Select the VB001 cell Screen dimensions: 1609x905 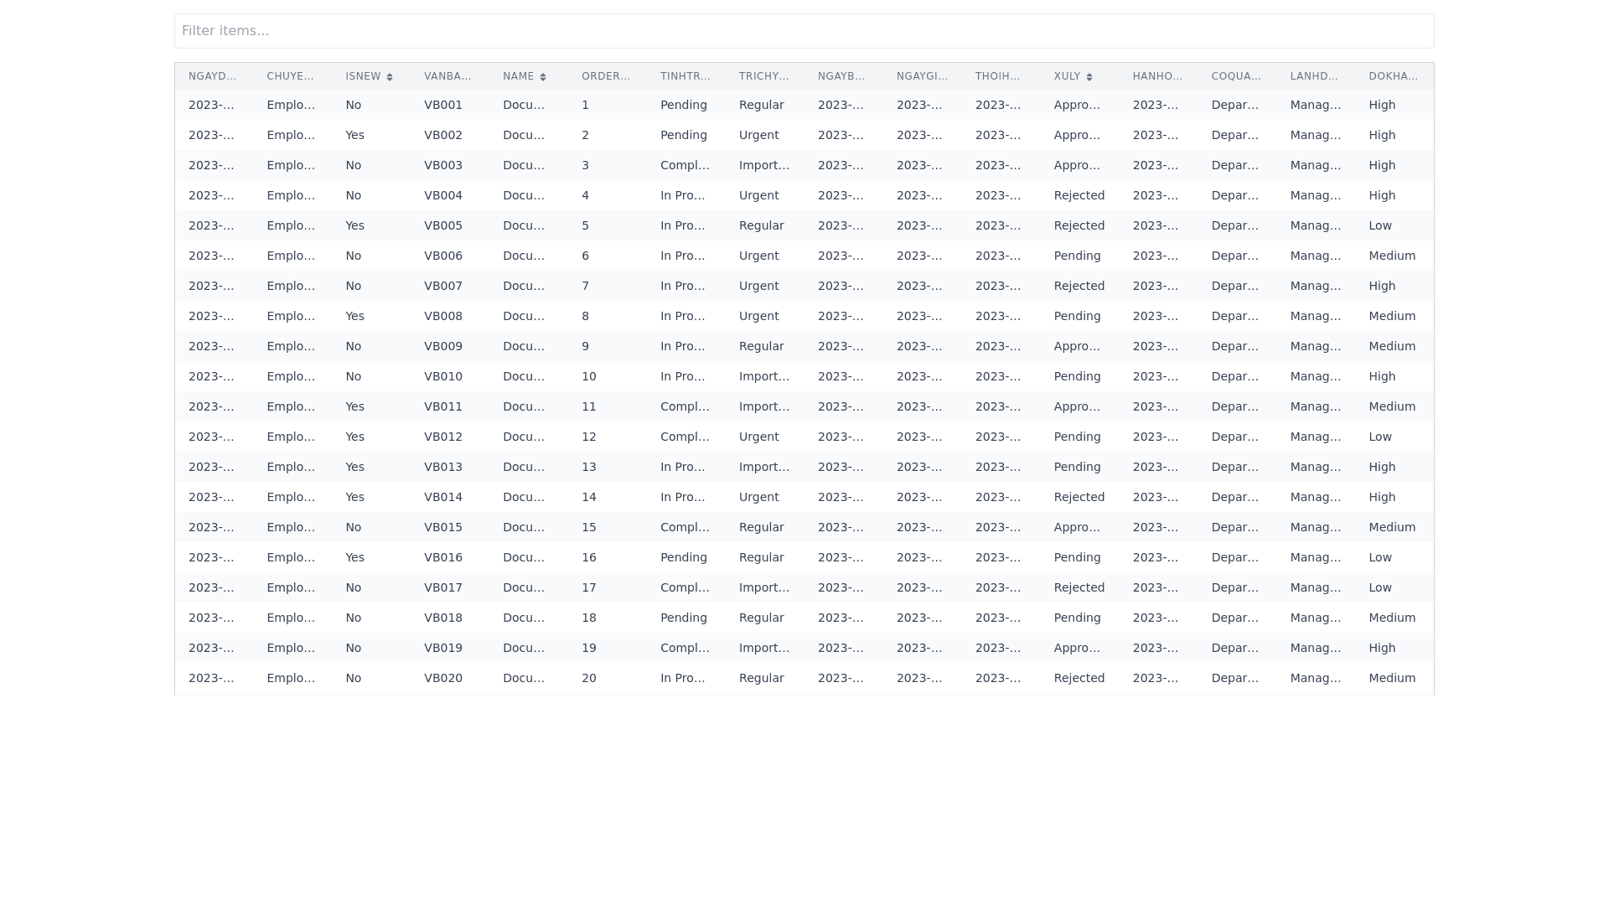point(442,105)
